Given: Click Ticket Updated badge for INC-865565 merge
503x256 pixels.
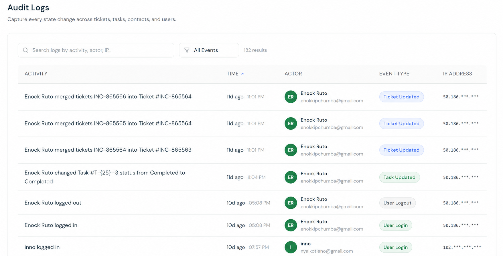Looking at the screenshot, I should 401,124.
